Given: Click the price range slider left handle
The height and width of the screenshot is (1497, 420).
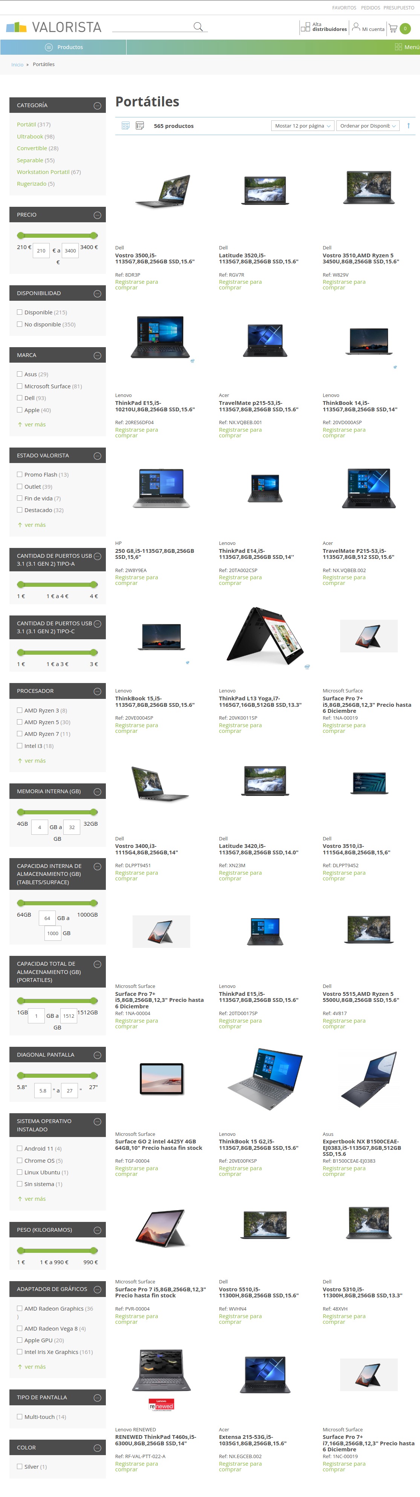Looking at the screenshot, I should [x=21, y=235].
